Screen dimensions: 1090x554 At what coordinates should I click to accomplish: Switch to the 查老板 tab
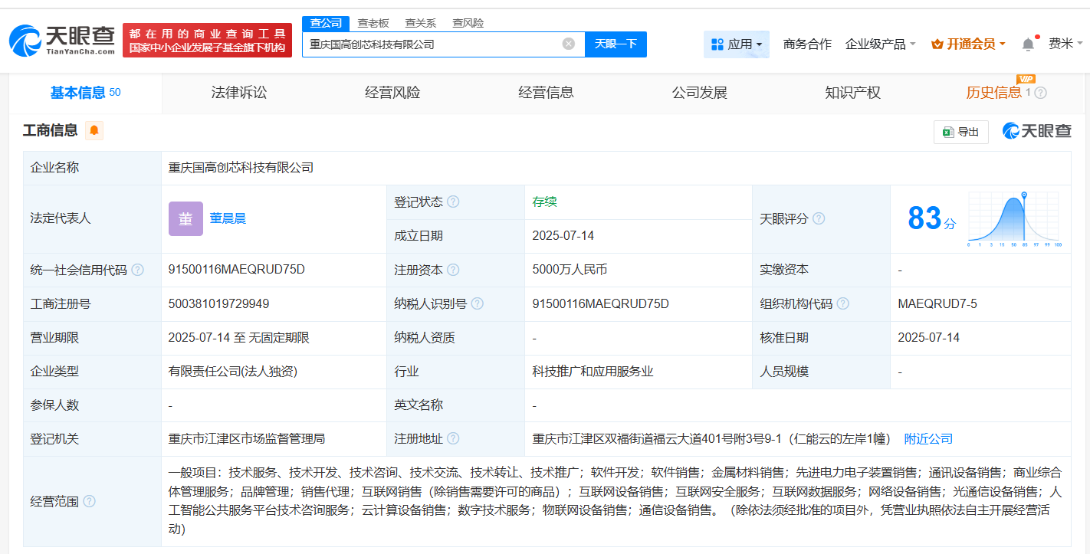[x=373, y=23]
